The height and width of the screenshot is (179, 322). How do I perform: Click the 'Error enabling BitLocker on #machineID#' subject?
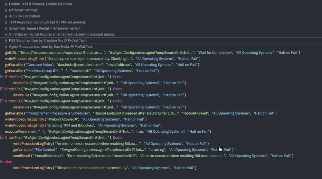102,155
